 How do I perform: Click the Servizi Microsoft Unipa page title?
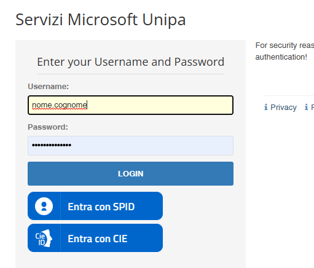[101, 20]
